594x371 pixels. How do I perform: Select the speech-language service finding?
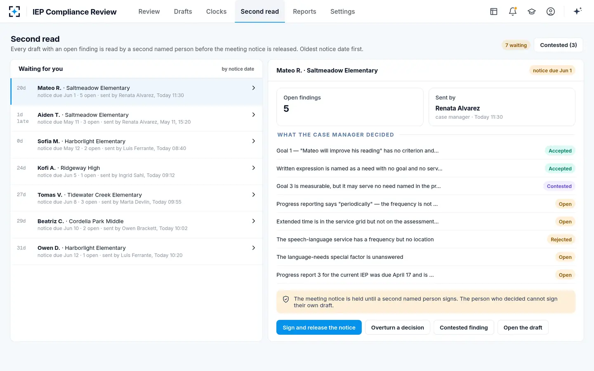(x=426, y=240)
